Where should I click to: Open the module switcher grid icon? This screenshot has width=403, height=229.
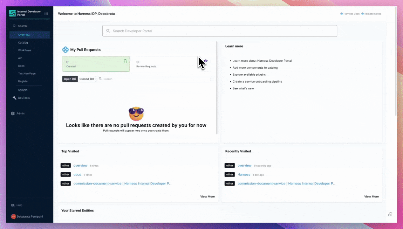pyautogui.click(x=46, y=13)
